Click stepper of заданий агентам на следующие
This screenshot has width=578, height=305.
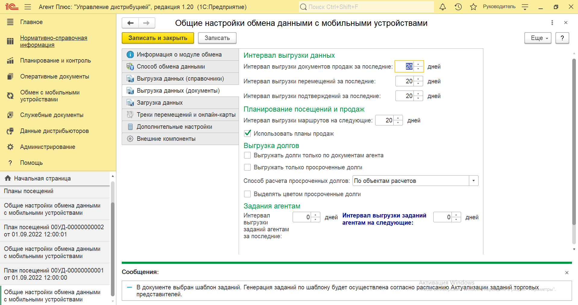tap(456, 217)
